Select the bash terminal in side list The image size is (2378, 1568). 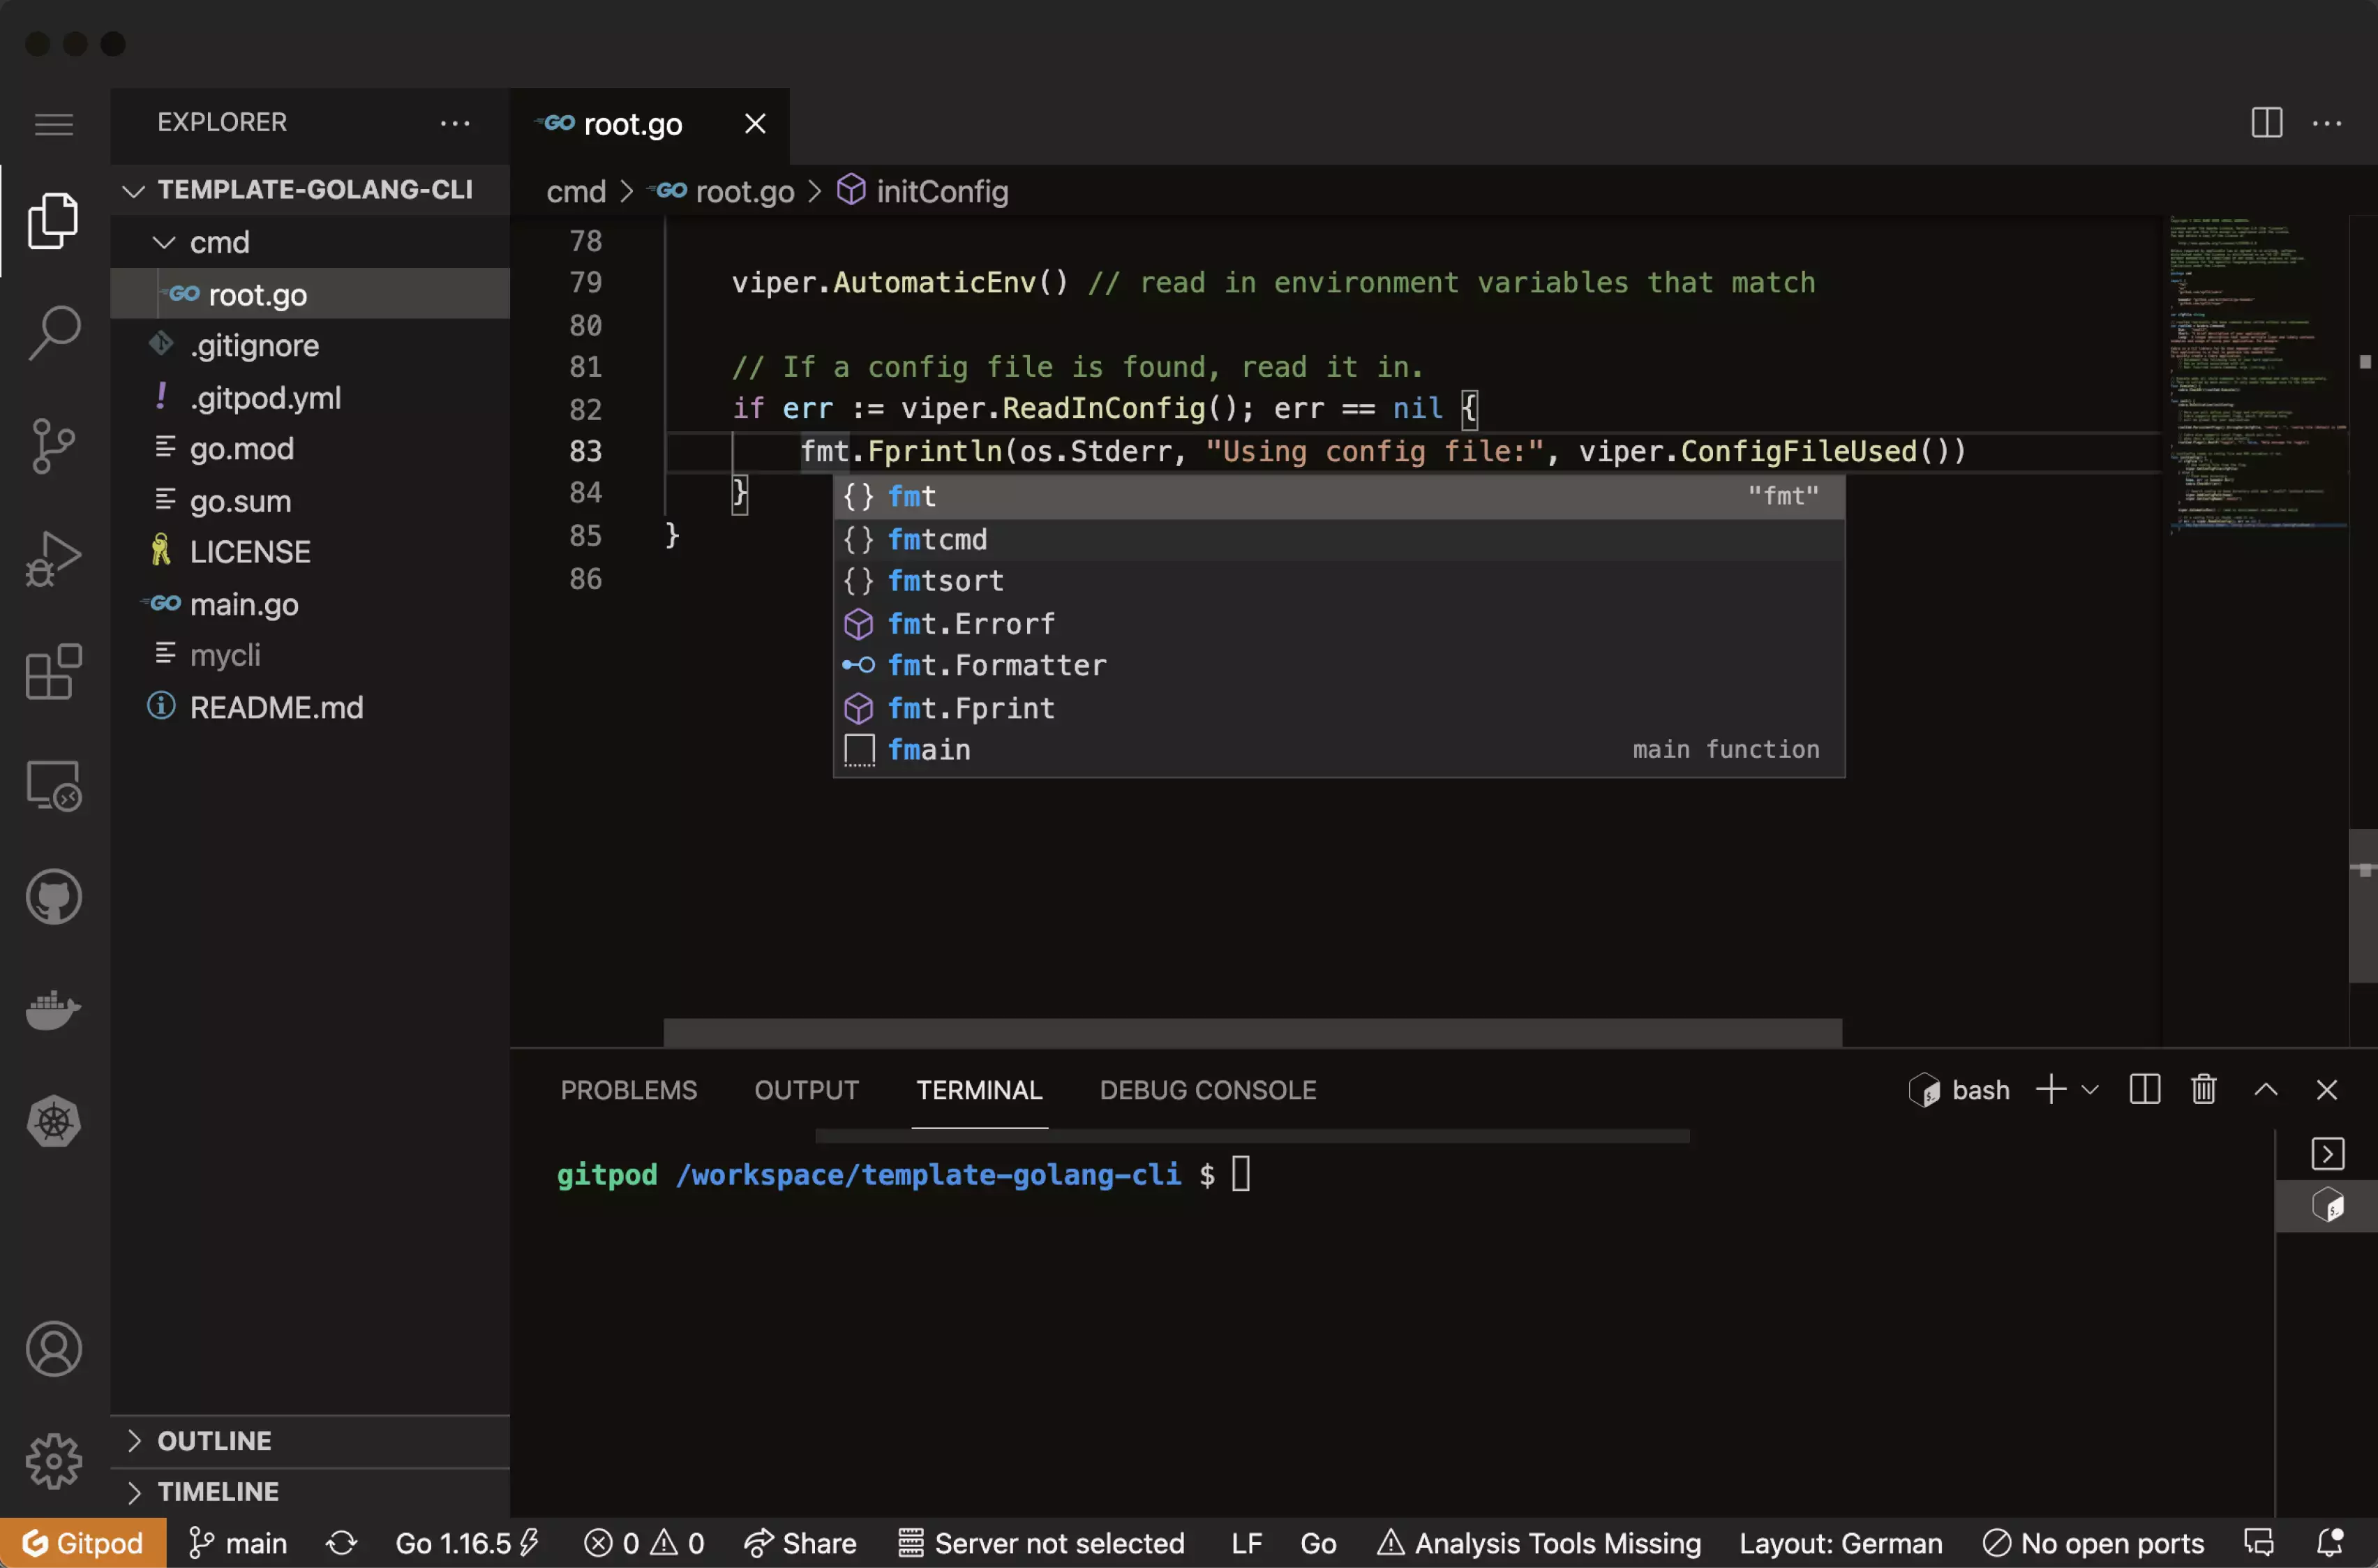point(2327,1206)
